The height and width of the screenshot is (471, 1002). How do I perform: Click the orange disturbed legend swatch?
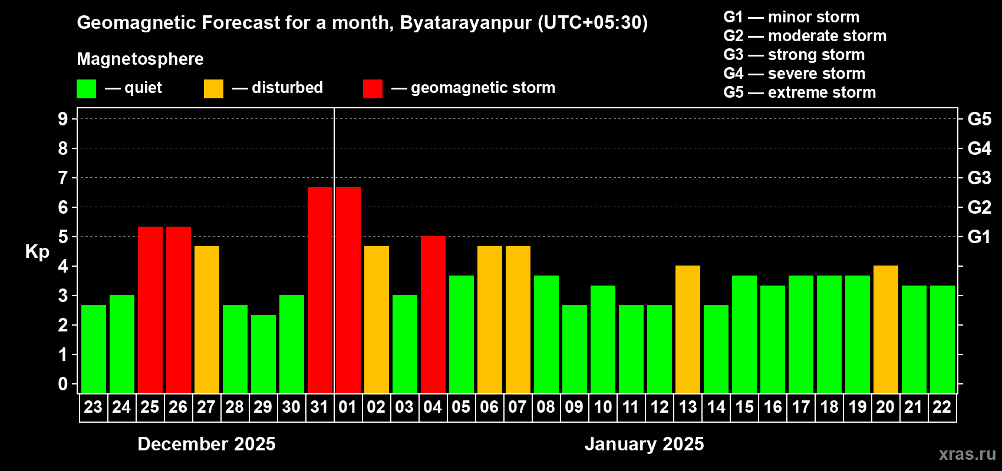213,89
